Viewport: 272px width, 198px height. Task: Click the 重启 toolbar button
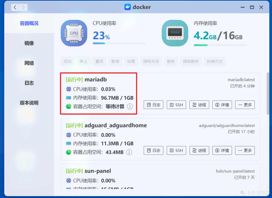point(99,61)
